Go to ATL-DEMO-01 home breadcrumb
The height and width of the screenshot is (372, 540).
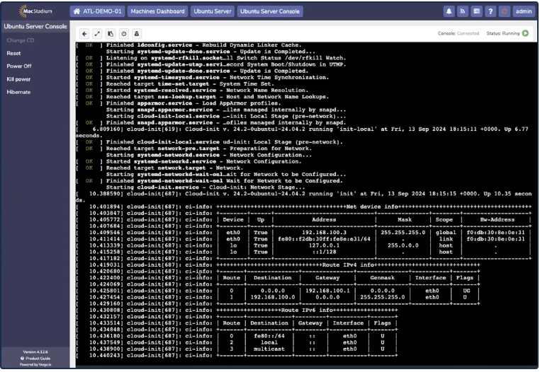point(98,11)
